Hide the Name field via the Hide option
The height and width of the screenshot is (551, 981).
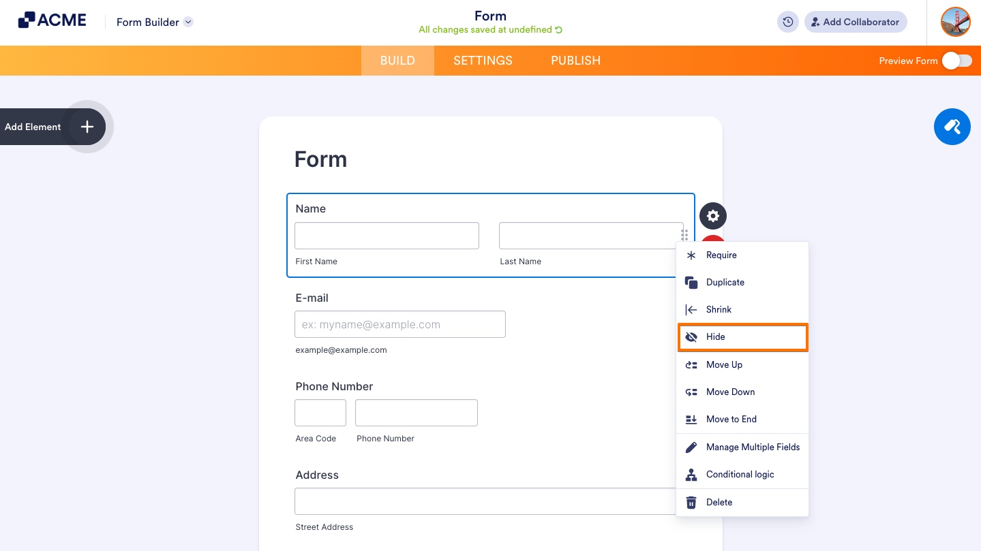point(716,336)
